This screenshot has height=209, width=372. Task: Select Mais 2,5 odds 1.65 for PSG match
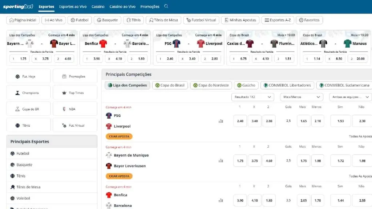303,121
